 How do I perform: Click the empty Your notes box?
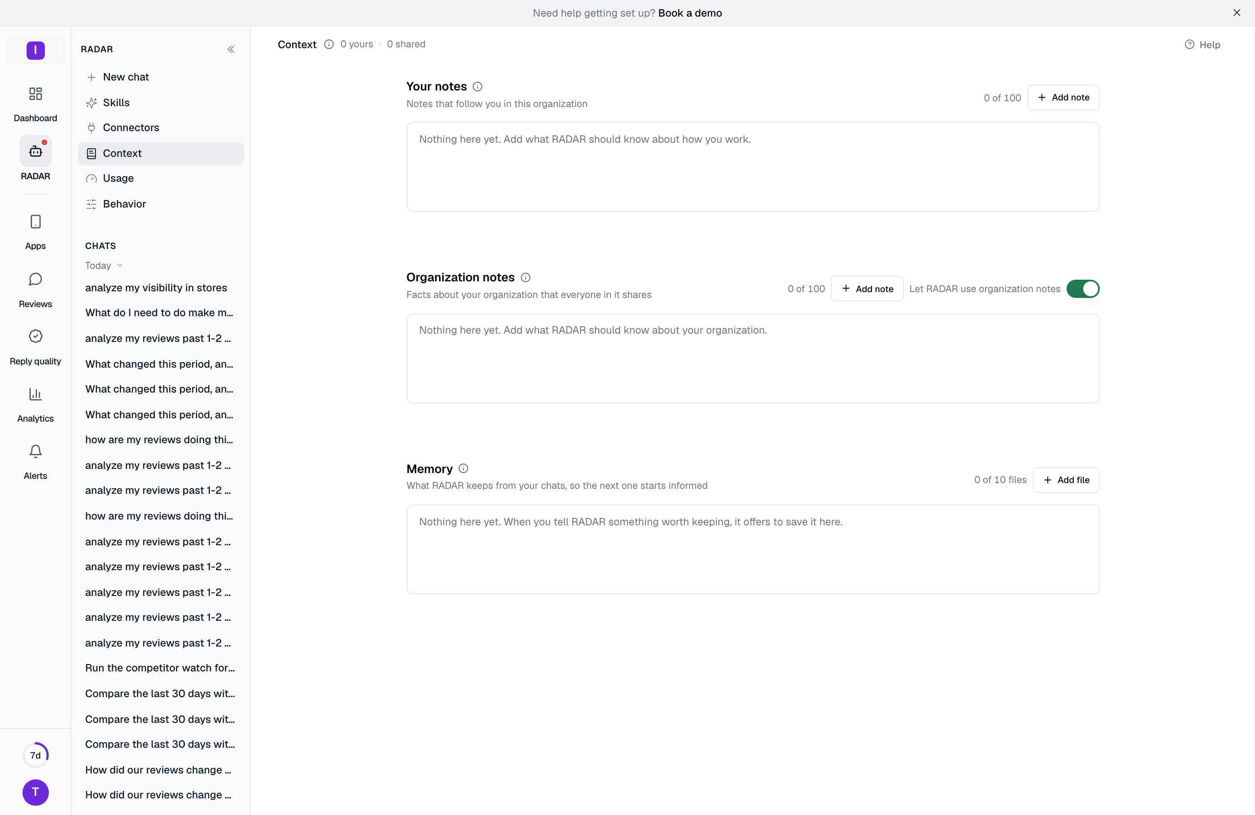click(x=752, y=167)
